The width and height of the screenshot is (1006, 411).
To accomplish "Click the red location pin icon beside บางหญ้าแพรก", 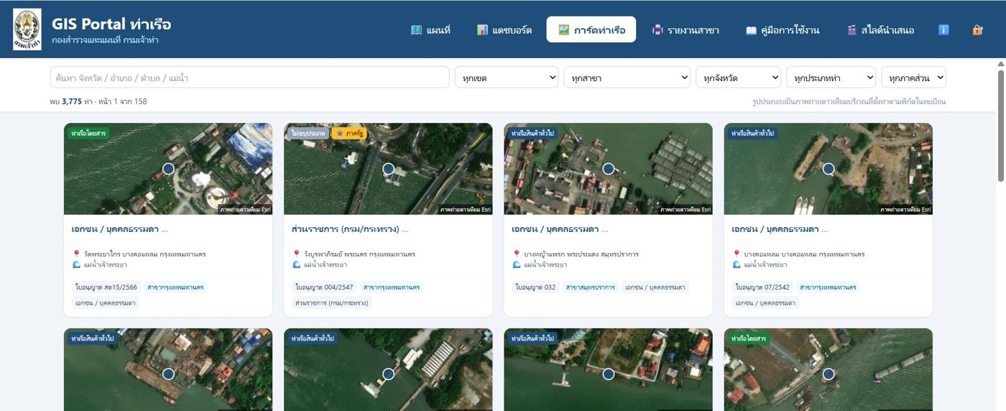I will 516,254.
